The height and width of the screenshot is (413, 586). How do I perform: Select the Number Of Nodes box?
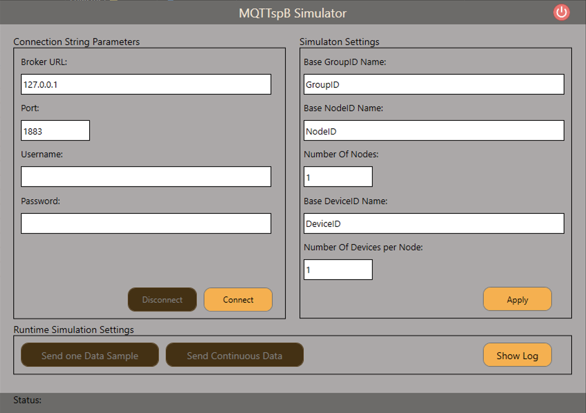click(338, 176)
